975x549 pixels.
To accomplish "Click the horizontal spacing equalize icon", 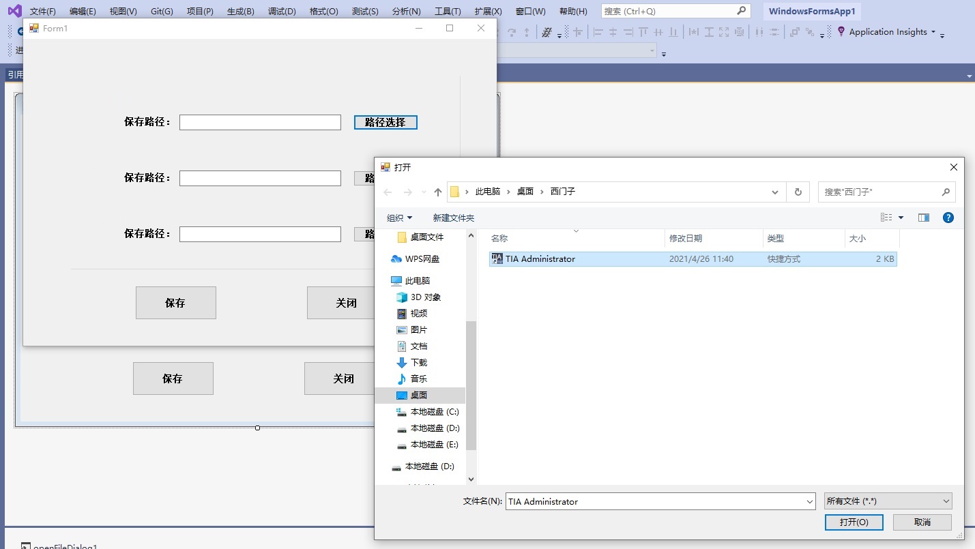I will [759, 31].
